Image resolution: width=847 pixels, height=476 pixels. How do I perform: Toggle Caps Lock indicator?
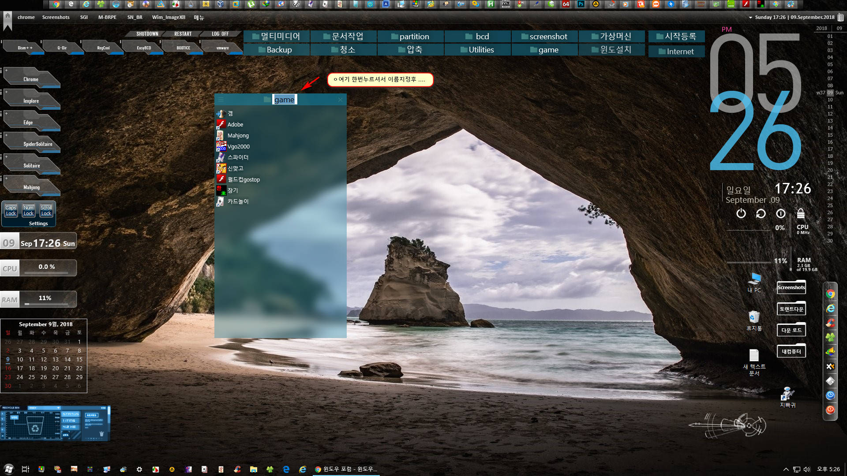[x=11, y=210]
